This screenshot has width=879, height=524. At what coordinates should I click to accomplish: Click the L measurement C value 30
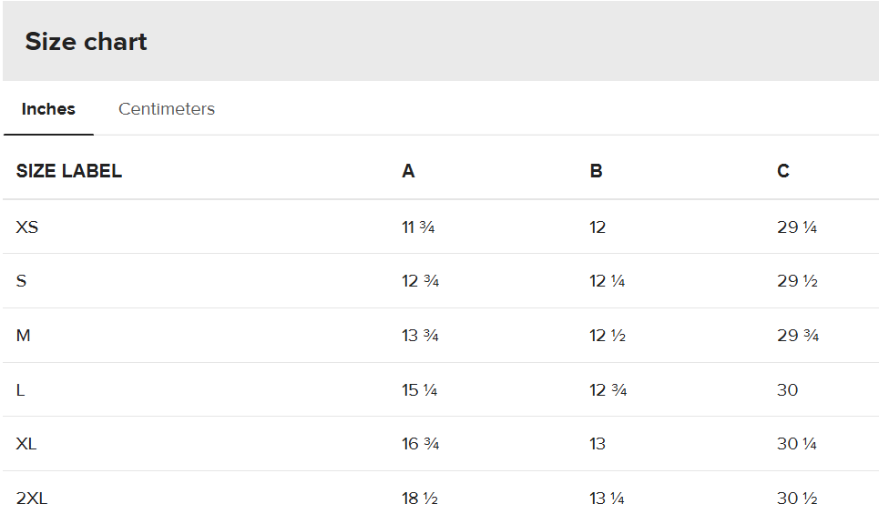pyautogui.click(x=787, y=390)
